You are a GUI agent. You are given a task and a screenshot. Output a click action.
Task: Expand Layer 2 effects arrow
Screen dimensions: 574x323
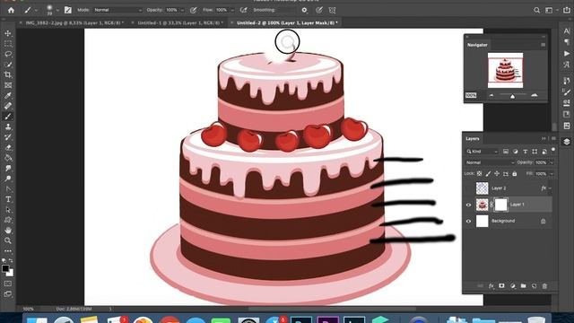coord(550,188)
